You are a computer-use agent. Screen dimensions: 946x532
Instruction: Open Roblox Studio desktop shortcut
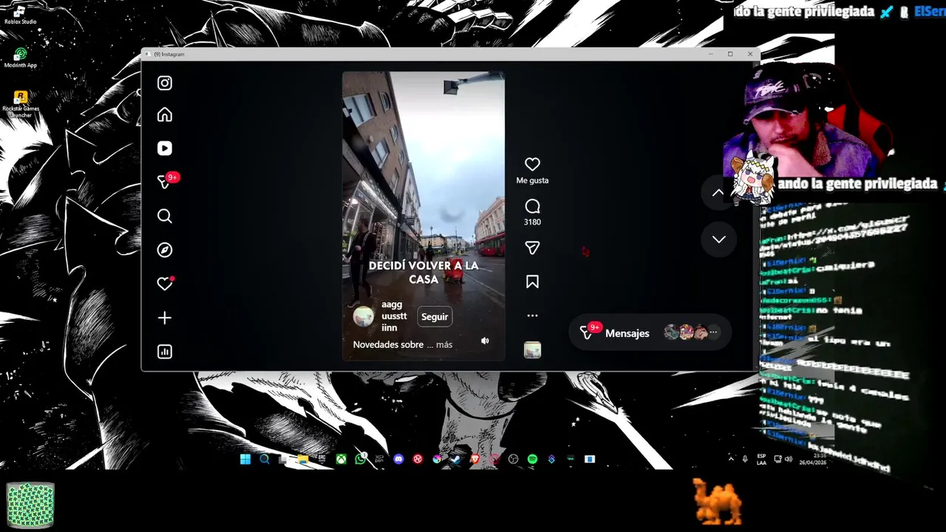(20, 15)
